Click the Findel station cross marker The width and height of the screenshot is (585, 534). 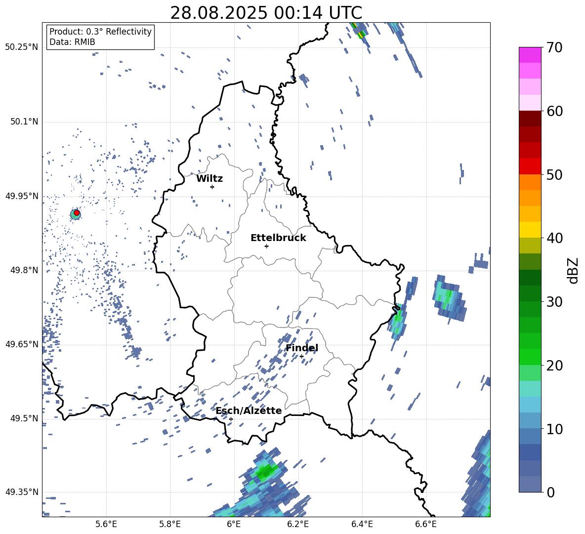point(301,357)
